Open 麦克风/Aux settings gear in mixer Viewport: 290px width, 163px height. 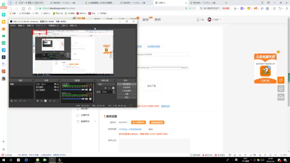click(x=90, y=99)
